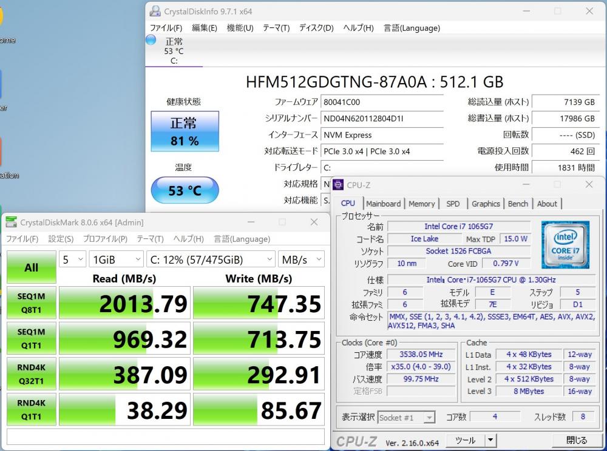Viewport: 607px width, 451px height.
Task: Click the CrystalDiskMark title bar app icon
Action: coord(11,222)
